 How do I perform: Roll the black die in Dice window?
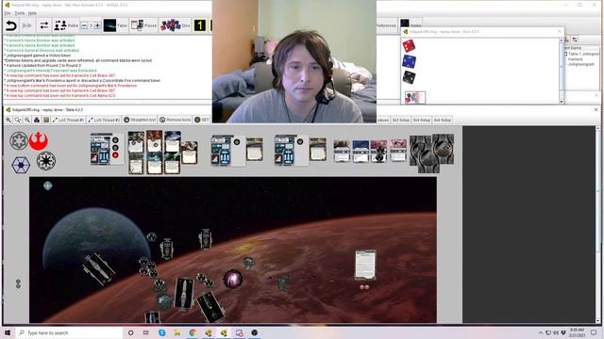click(x=409, y=77)
